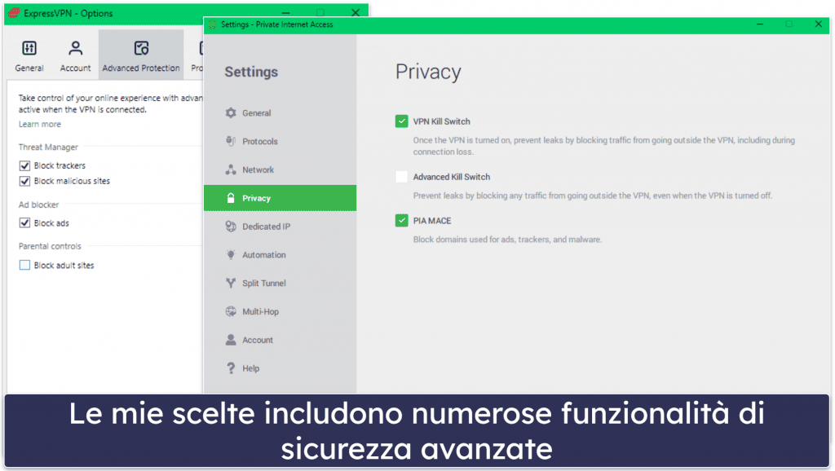The image size is (835, 471).
Task: Click the Threat Manager section label
Action: (48, 147)
